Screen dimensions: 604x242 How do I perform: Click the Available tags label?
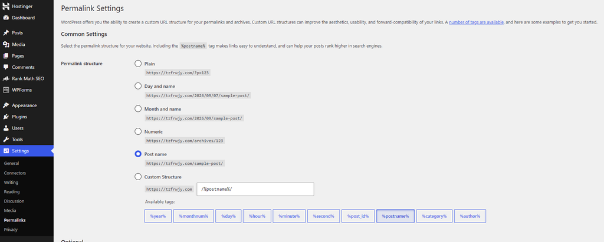point(160,201)
